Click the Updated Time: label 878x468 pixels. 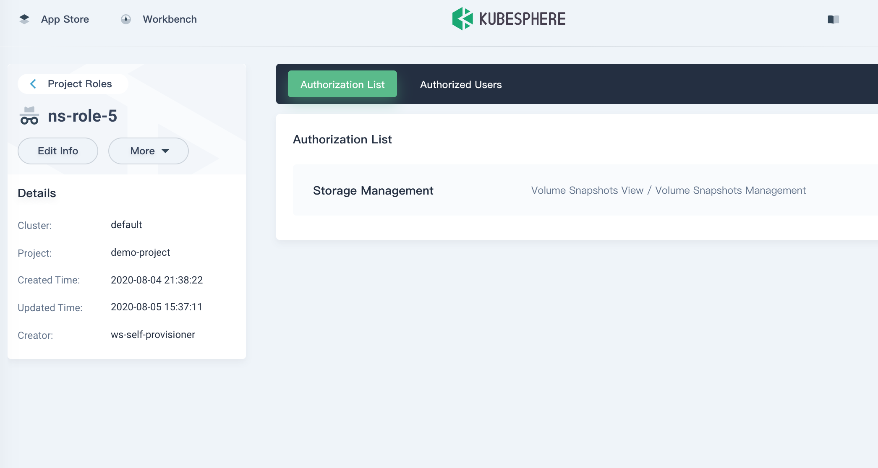coord(50,308)
